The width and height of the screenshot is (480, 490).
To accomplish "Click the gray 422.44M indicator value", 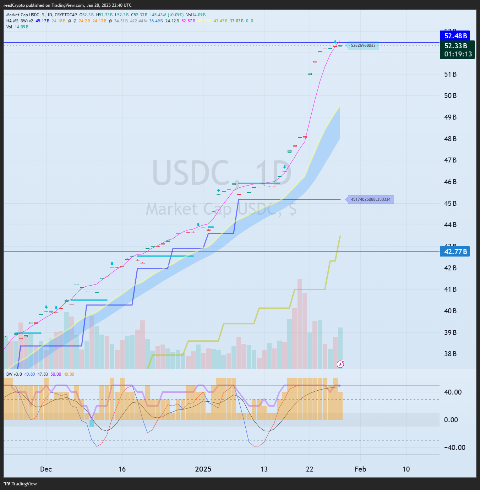I will click(138, 21).
